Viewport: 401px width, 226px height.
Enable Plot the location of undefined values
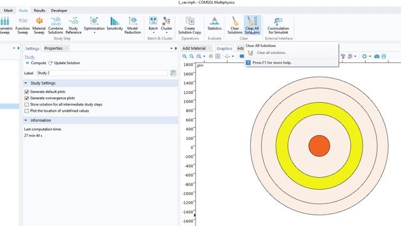26,111
